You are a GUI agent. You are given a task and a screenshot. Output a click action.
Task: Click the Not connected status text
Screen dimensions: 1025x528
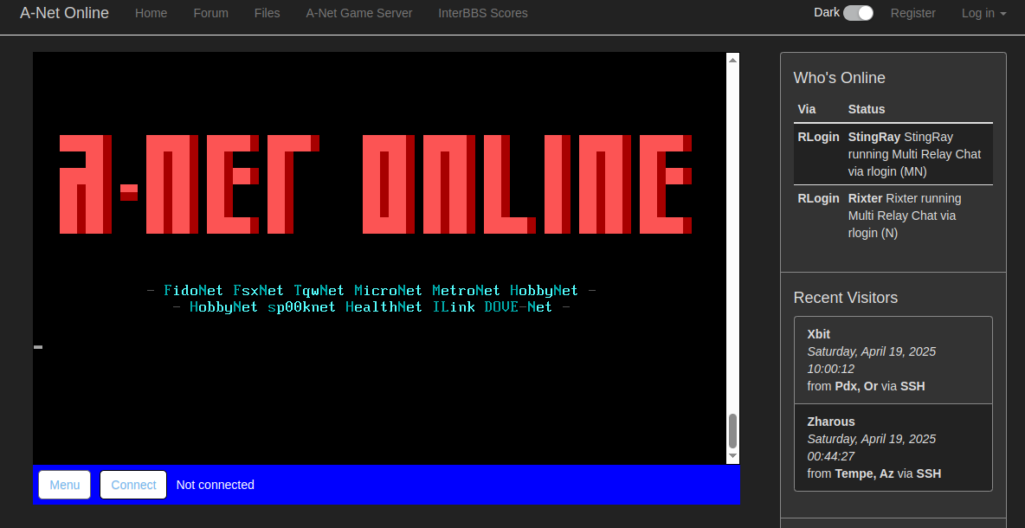pos(215,485)
